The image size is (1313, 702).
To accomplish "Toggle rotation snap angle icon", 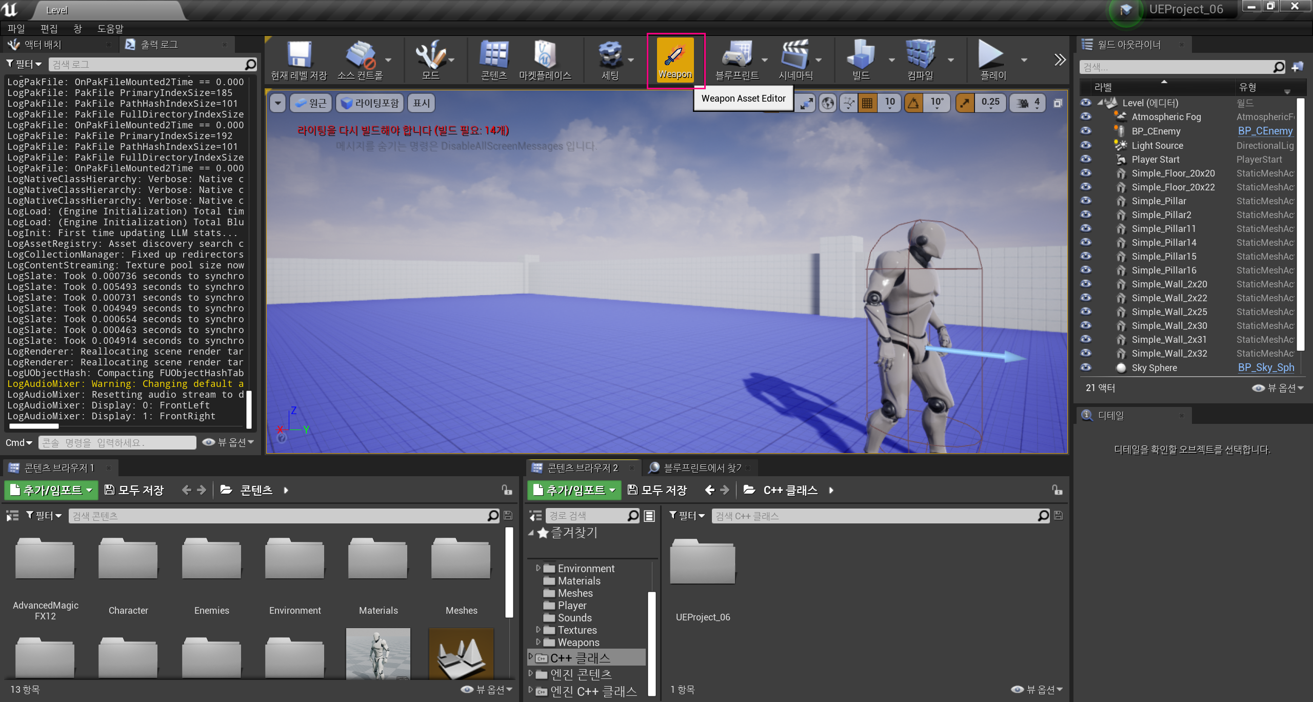I will click(x=913, y=103).
